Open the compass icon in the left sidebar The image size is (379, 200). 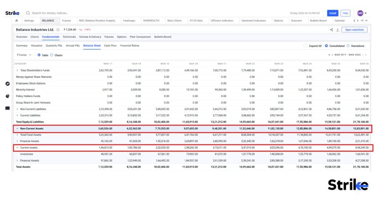(x=7, y=84)
